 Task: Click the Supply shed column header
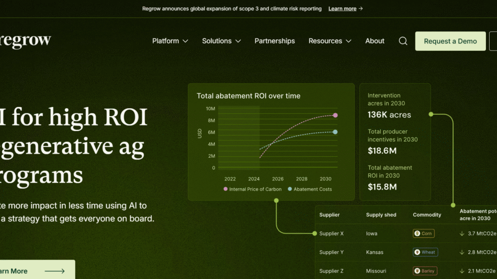pyautogui.click(x=381, y=215)
